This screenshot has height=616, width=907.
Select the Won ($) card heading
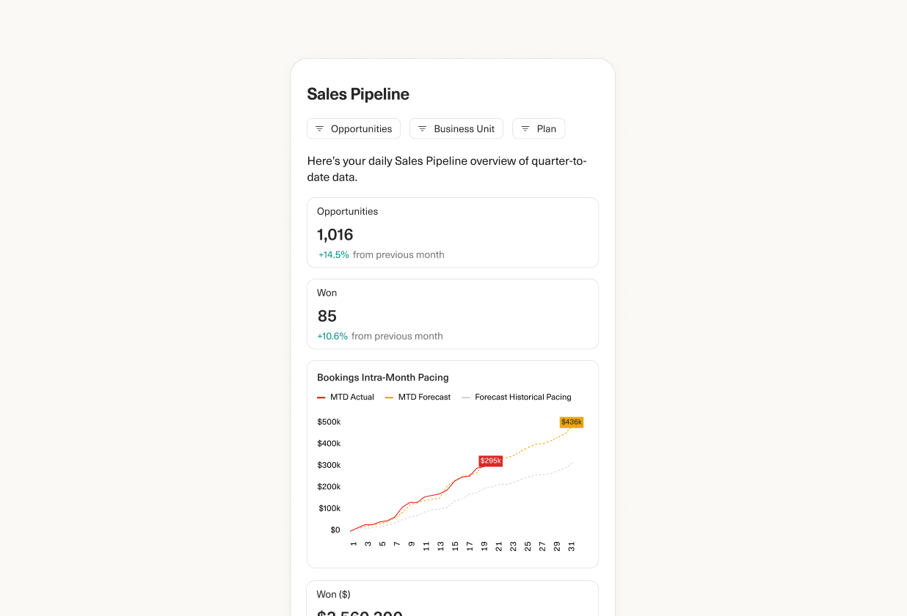(x=333, y=594)
